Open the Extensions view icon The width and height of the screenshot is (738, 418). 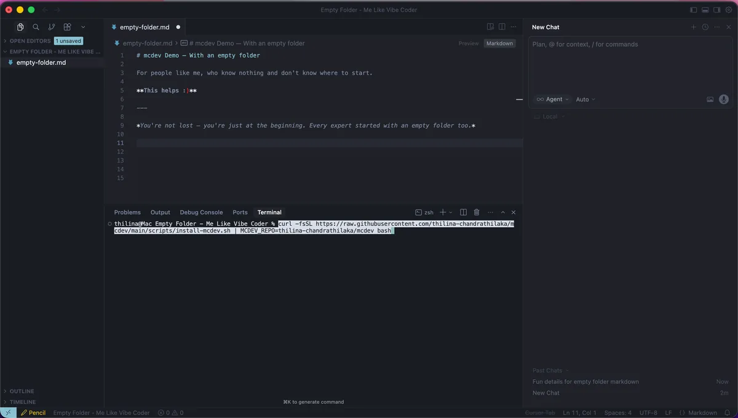click(x=68, y=27)
